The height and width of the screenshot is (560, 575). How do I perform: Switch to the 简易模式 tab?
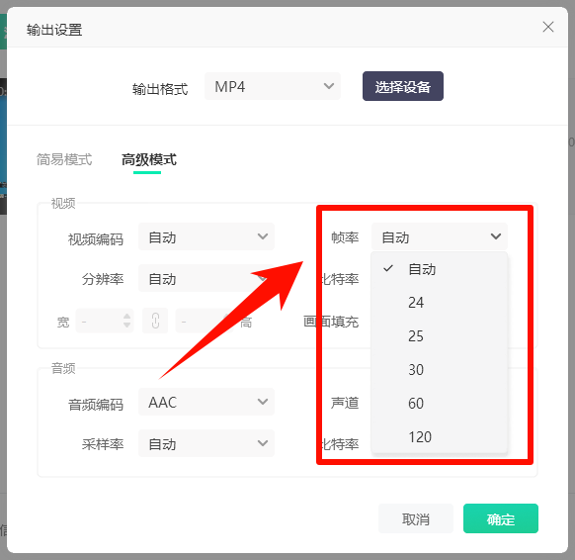pyautogui.click(x=64, y=159)
